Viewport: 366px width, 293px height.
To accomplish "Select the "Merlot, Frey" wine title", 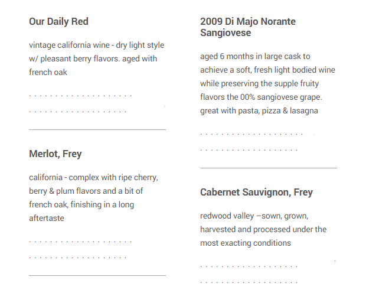I will click(55, 154).
